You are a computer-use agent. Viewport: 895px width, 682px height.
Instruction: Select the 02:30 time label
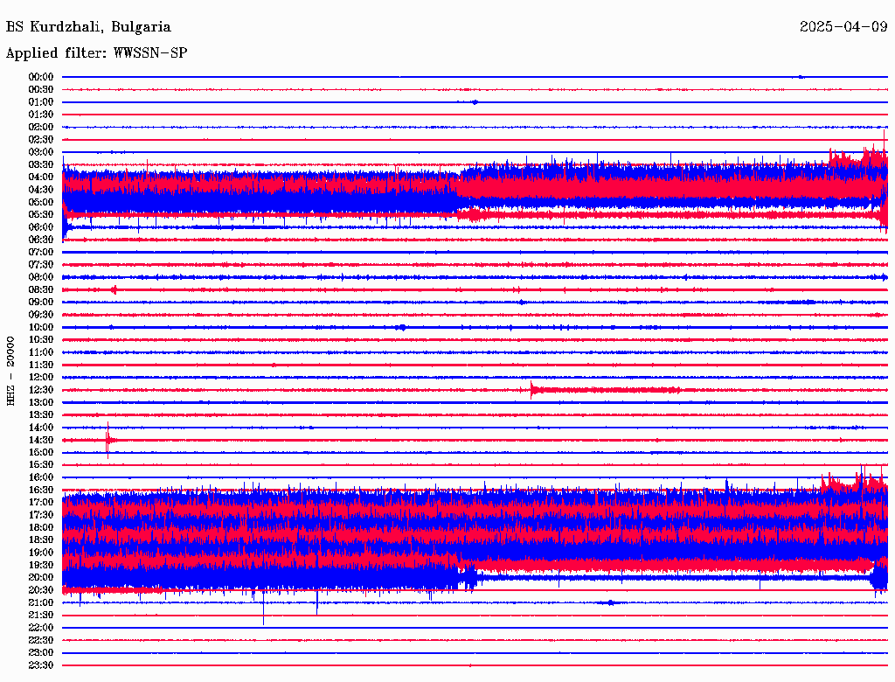(x=41, y=139)
